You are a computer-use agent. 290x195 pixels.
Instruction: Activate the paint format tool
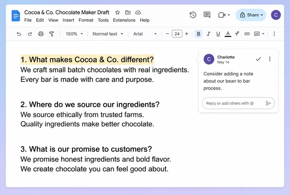tap(51, 34)
